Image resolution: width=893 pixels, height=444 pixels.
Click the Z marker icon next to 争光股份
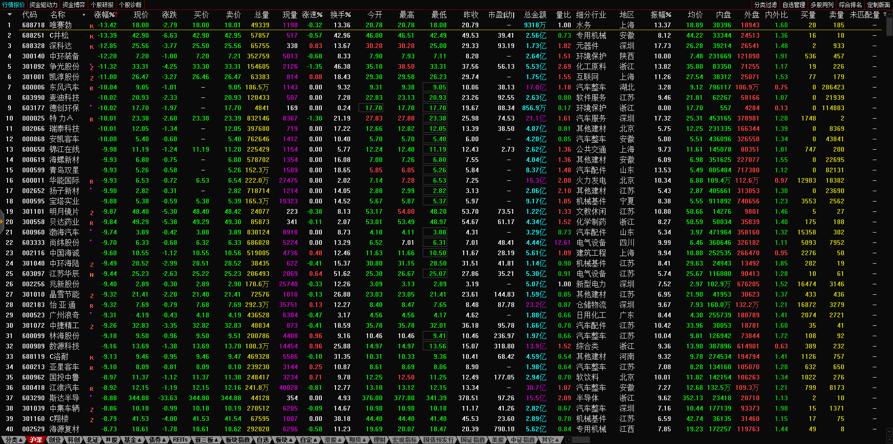(91, 67)
